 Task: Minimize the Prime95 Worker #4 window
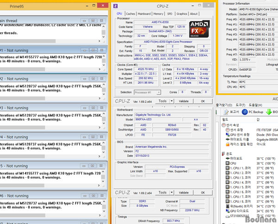84,137
